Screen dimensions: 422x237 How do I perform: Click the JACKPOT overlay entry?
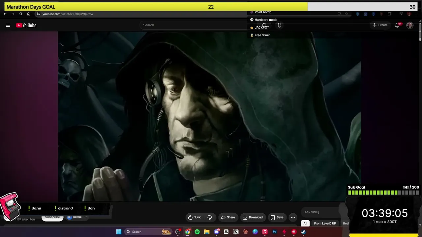tap(259, 27)
